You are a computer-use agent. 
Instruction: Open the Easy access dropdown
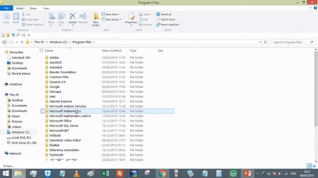[111, 19]
